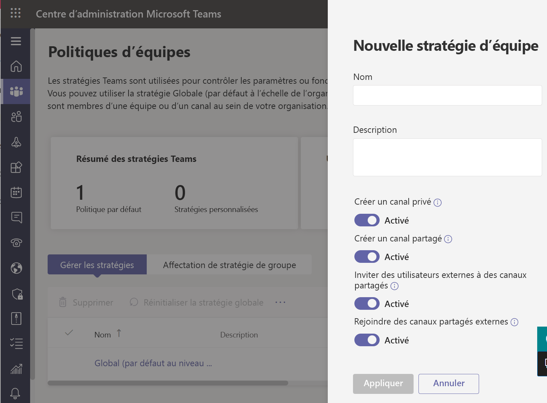Screen dimensions: 547x403
Task: Collapse the hamburger navigation menu
Action: click(16, 41)
